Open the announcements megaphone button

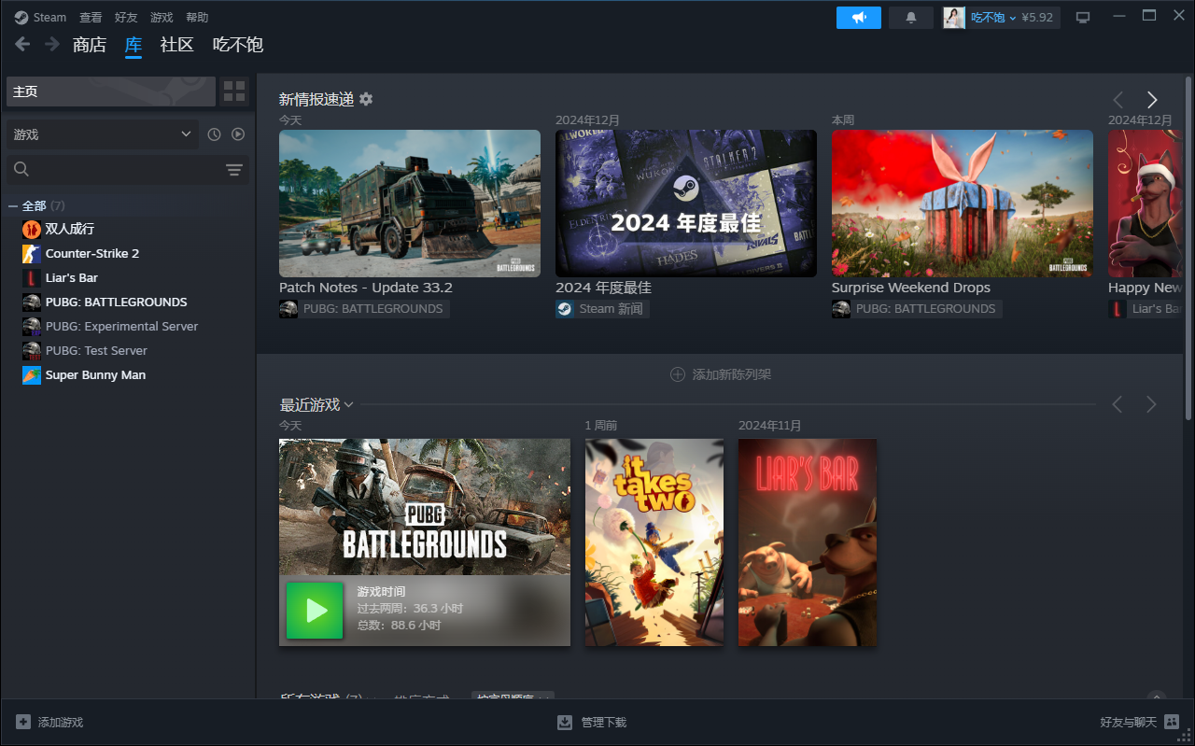859,18
